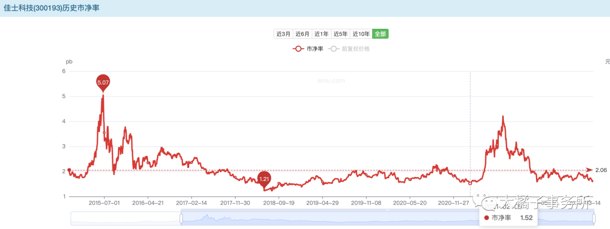Click the y-axis value 5
The image size is (610, 229).
click(x=64, y=96)
